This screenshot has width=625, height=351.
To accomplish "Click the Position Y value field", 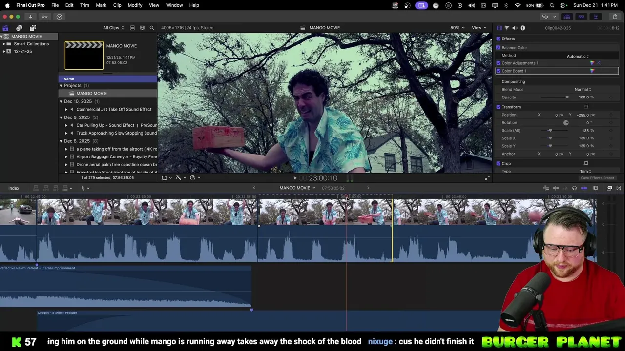I will [583, 115].
